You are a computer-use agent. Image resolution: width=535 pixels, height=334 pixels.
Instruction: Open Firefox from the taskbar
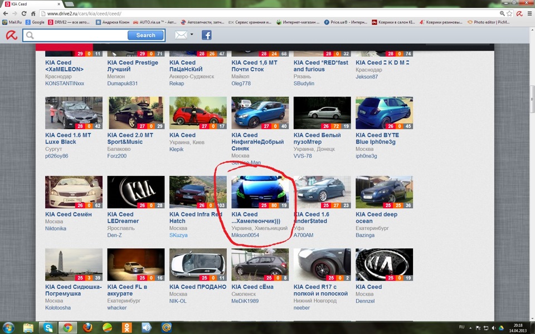point(87,327)
